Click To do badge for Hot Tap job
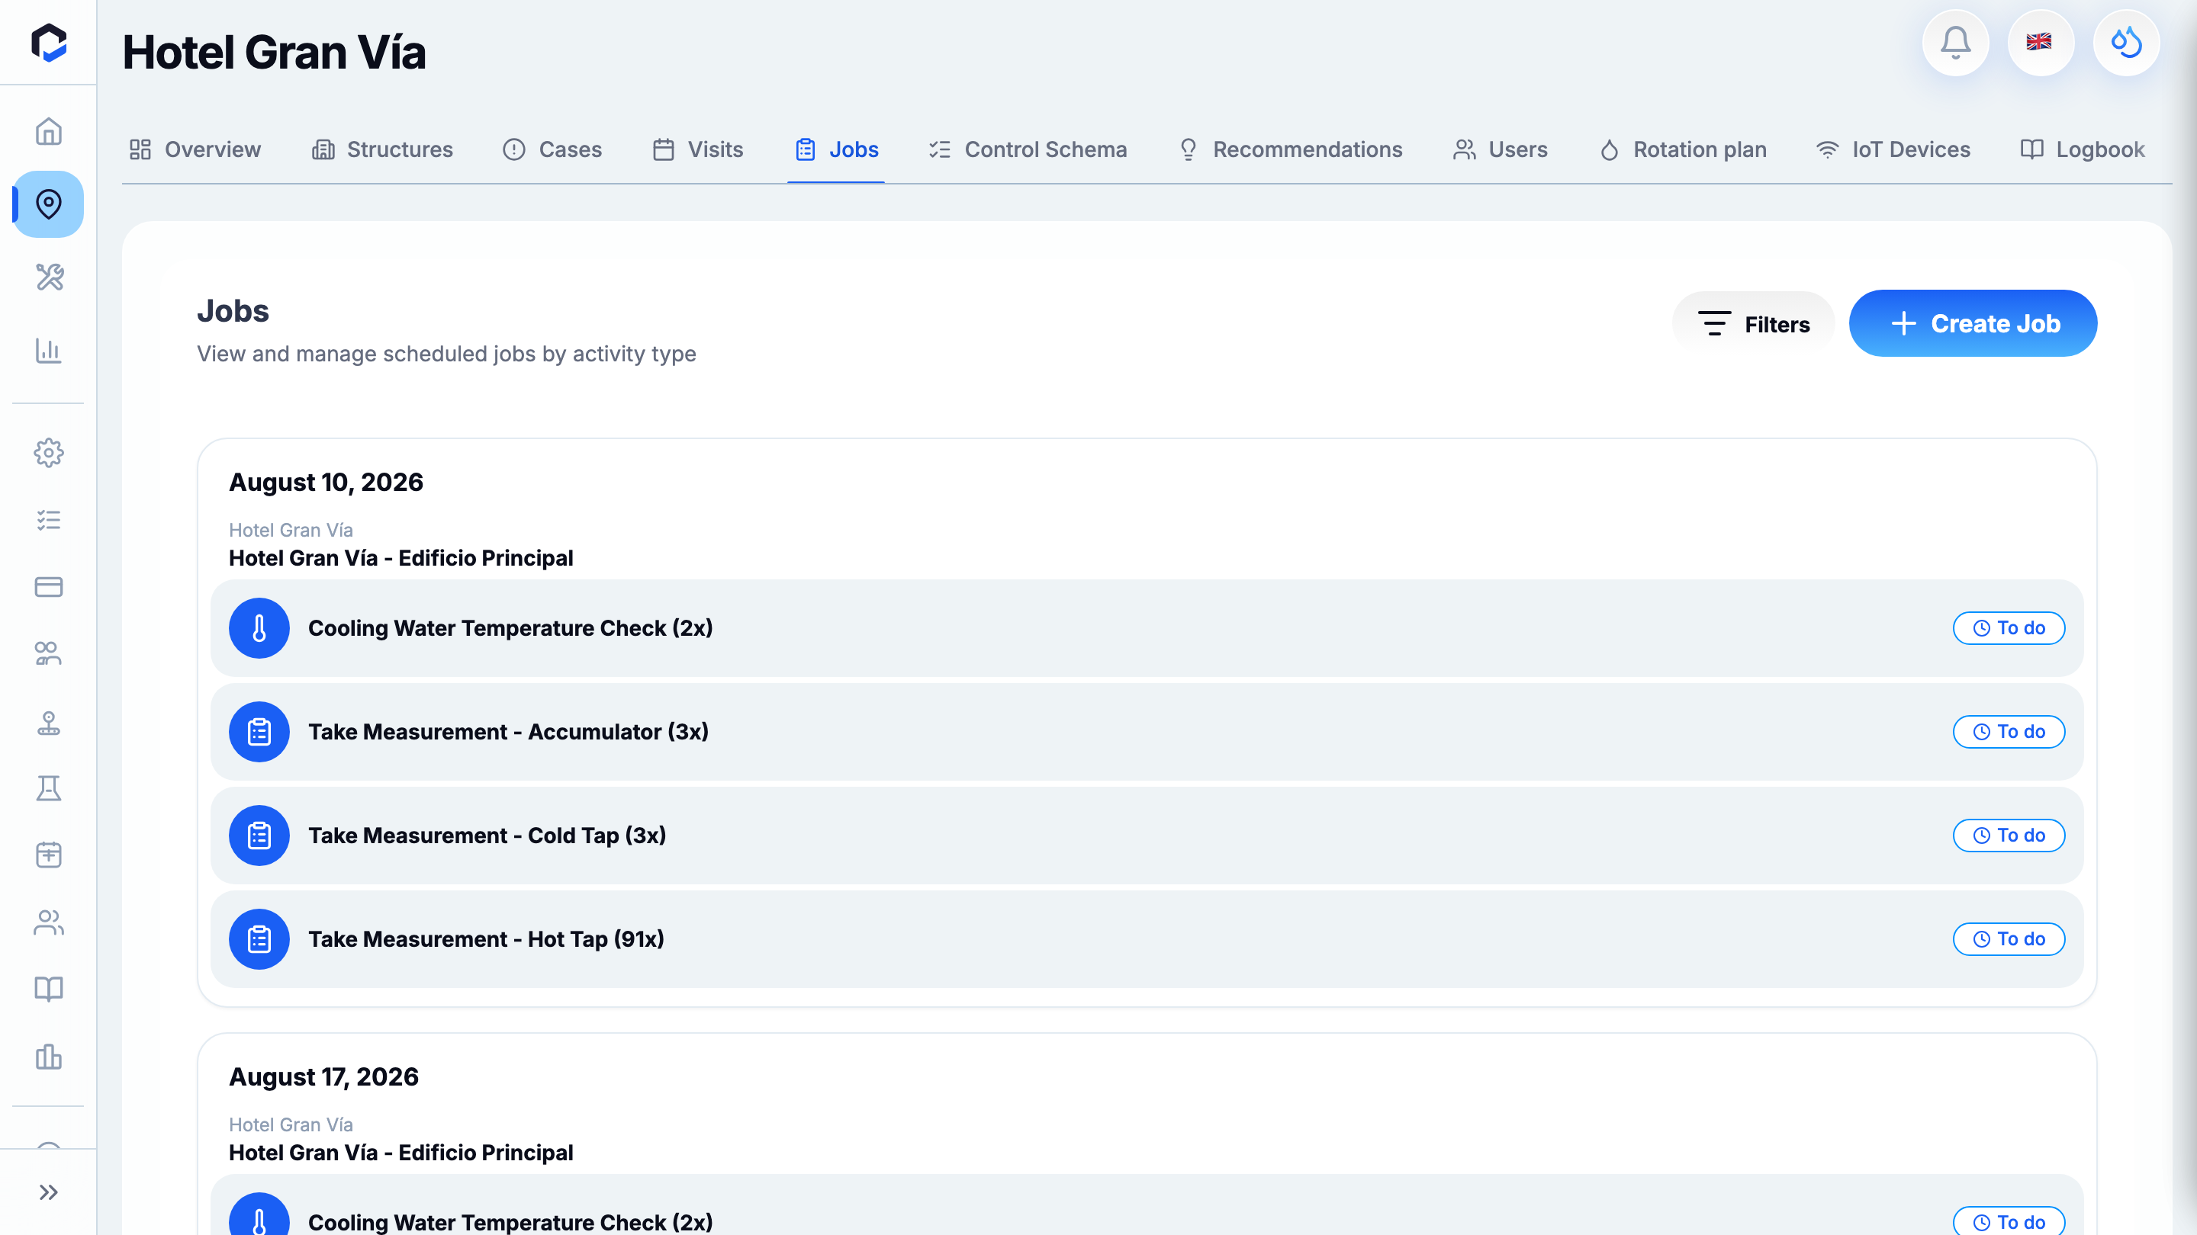2197x1235 pixels. [2009, 939]
